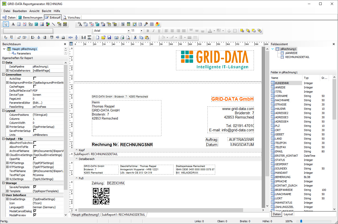
Task: Select RECHNUNGSDETAIL in Feldassistent tree
Action: 297,57
